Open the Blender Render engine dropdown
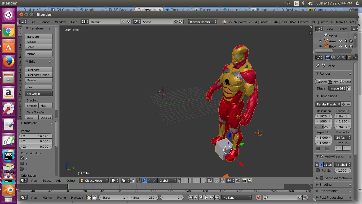This screenshot has width=362, height=204. (203, 22)
